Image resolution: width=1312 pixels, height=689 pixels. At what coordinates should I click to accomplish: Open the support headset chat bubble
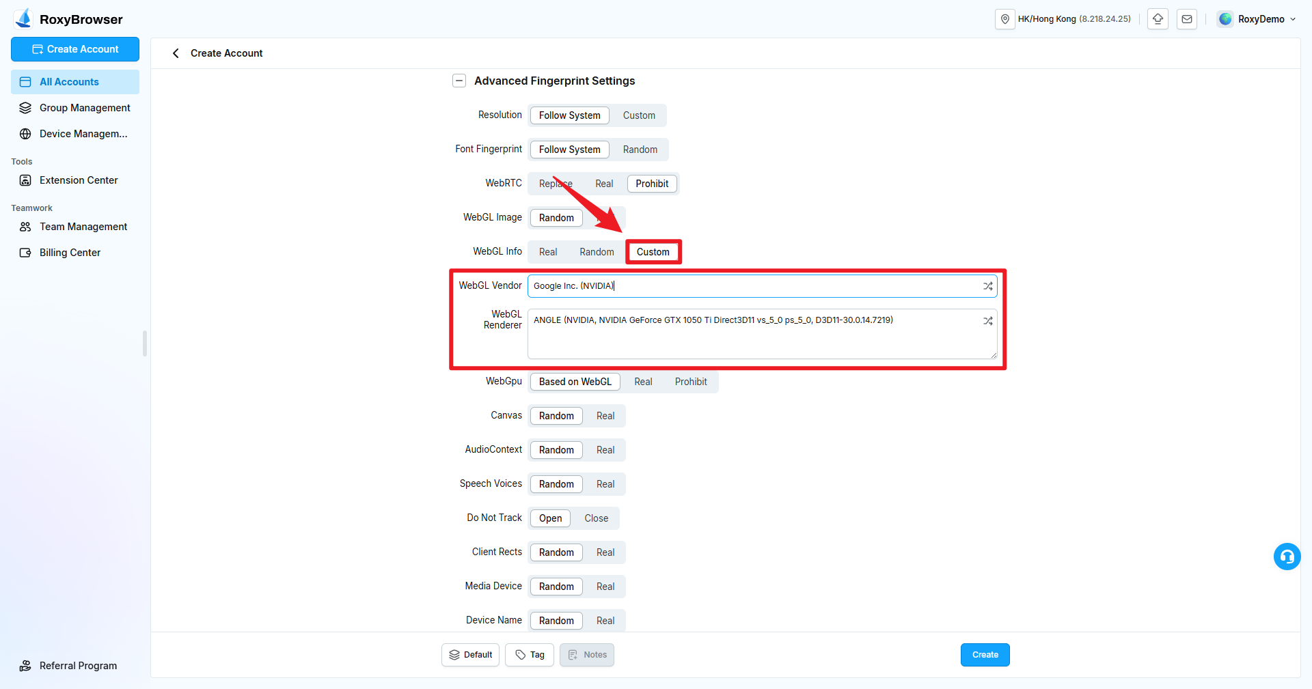(1287, 557)
